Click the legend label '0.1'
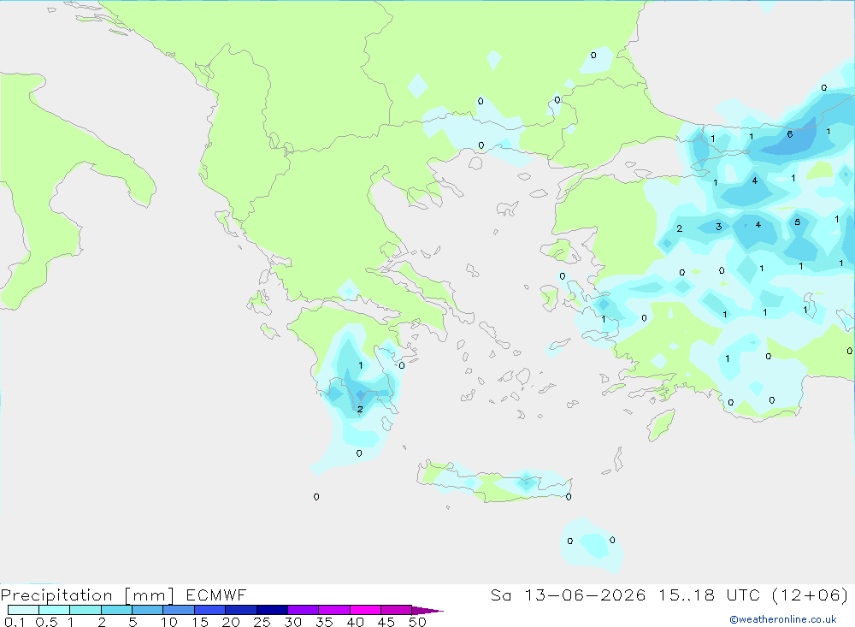855x627 pixels. point(15,622)
